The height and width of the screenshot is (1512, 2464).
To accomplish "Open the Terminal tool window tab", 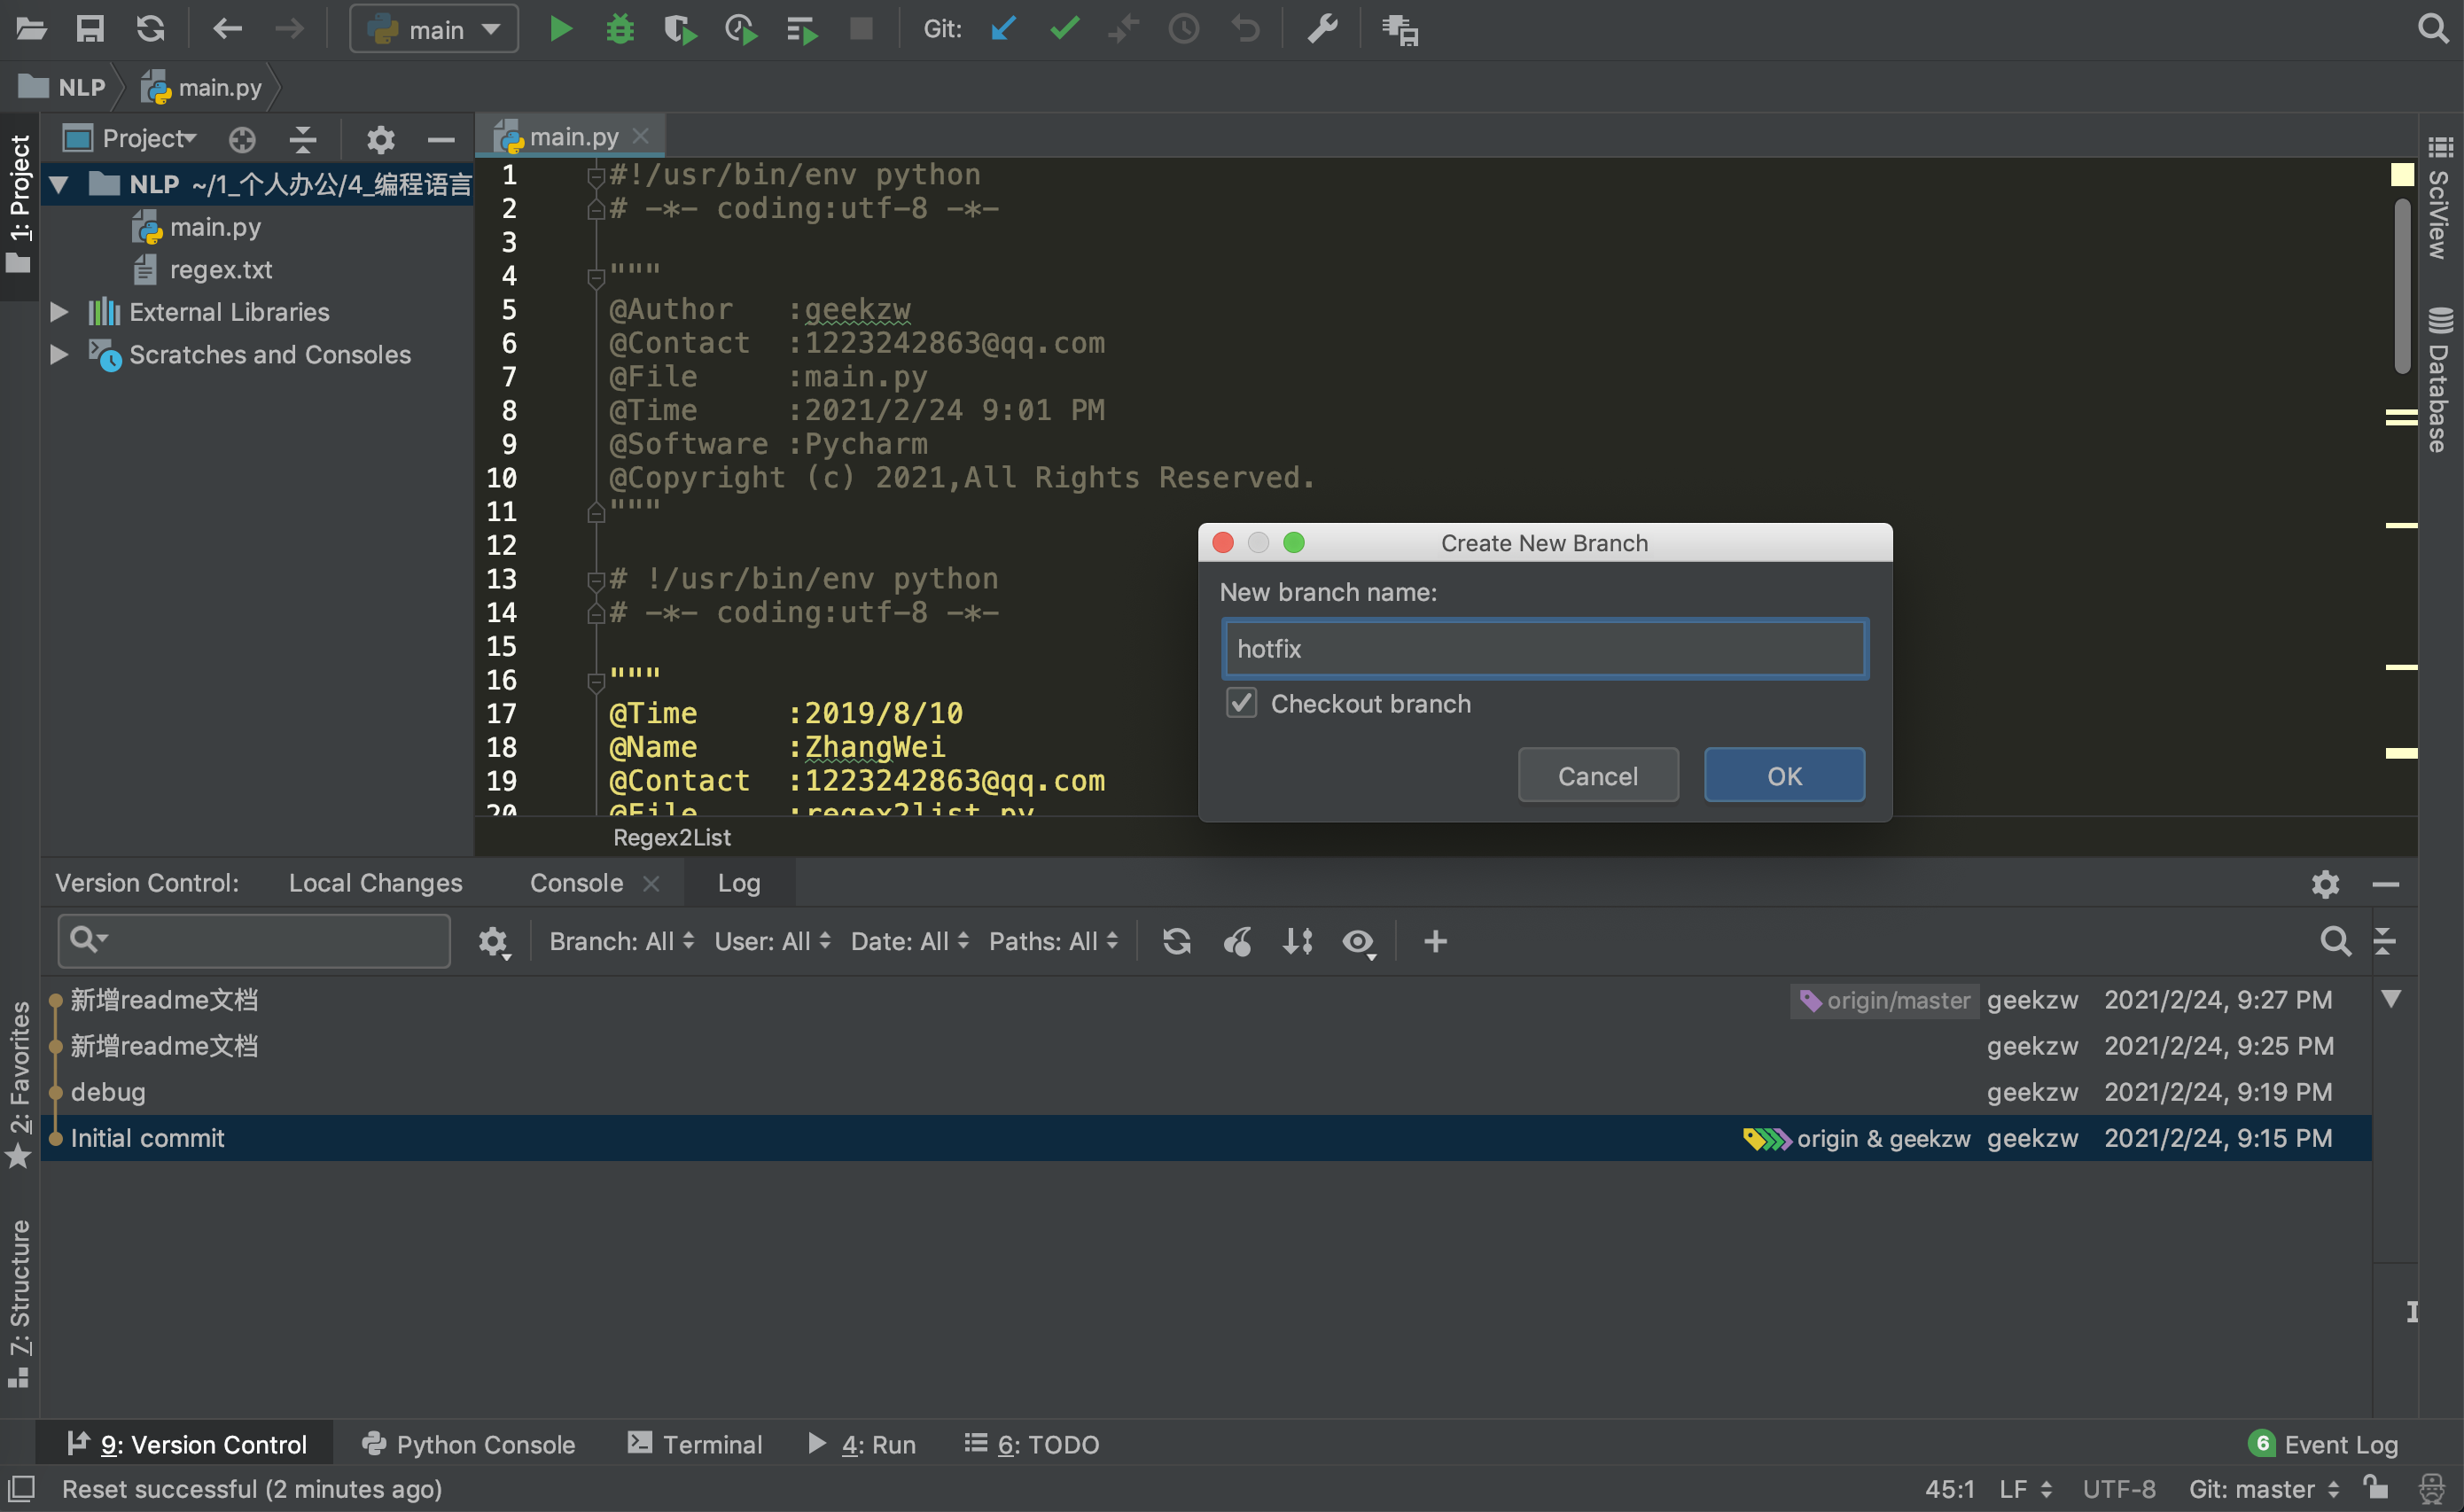I will tap(695, 1444).
